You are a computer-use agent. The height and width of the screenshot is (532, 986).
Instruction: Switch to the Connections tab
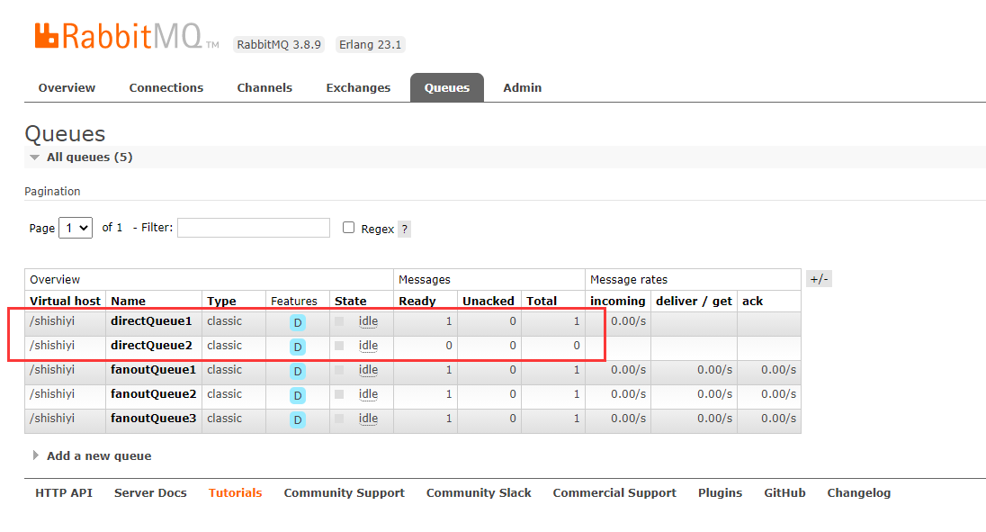166,88
